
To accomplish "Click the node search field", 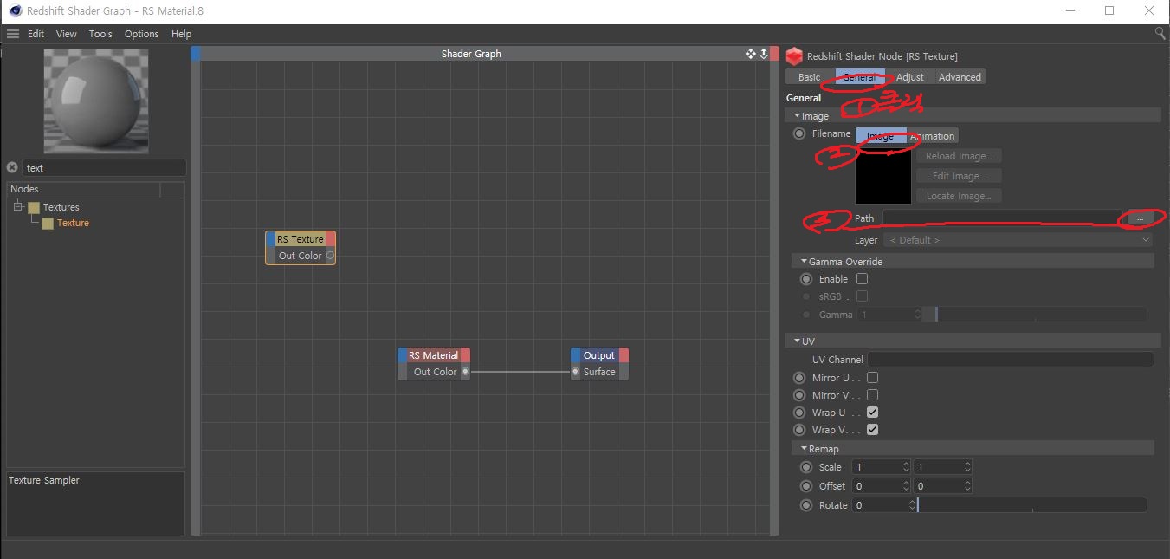I will click(104, 168).
